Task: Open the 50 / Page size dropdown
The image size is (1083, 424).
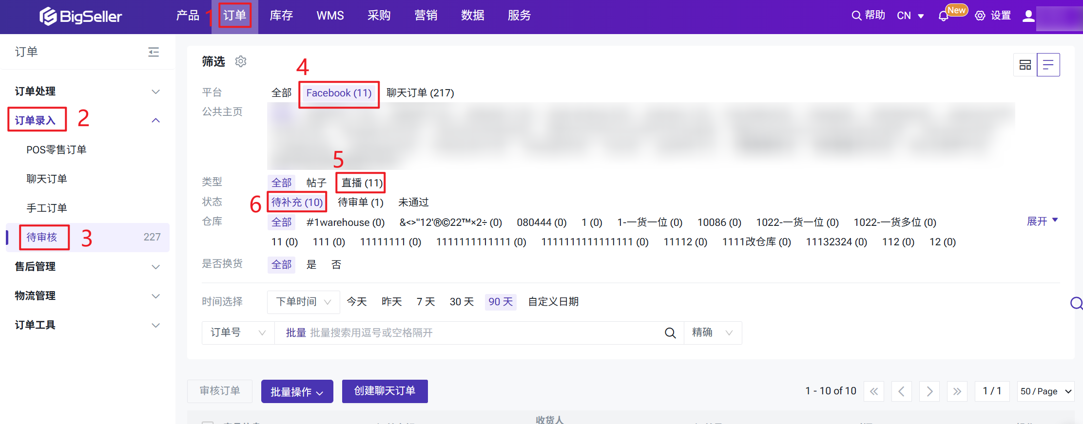Action: coord(1045,391)
